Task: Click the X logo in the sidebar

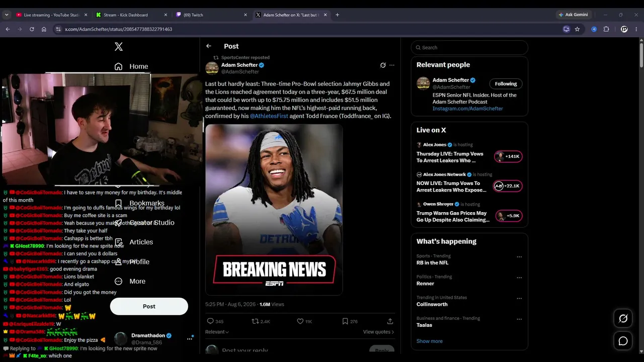Action: (x=119, y=47)
